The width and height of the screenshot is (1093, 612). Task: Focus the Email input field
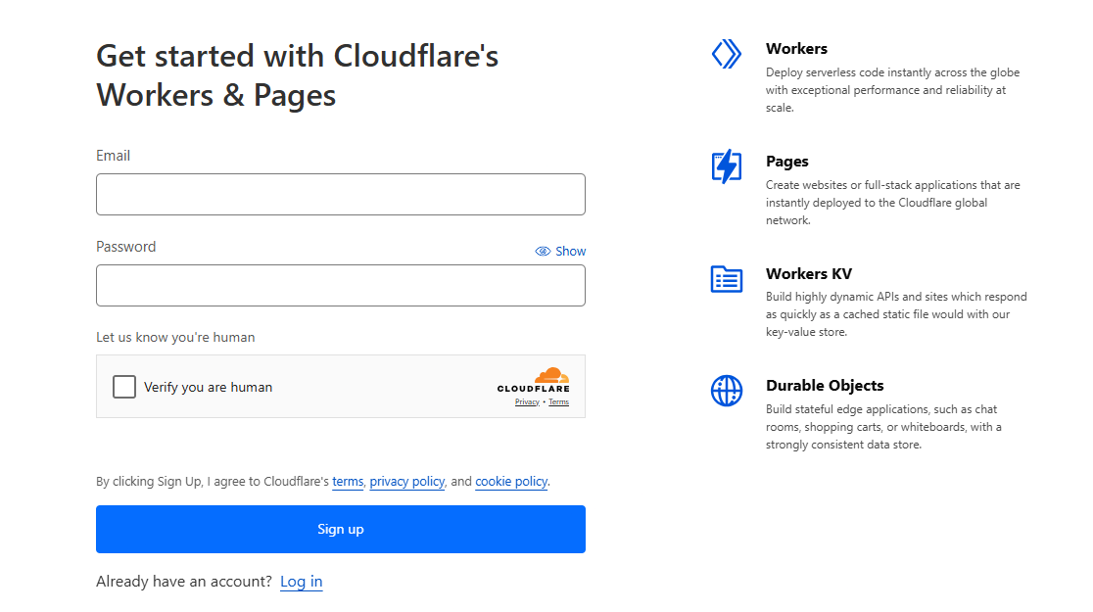[341, 195]
